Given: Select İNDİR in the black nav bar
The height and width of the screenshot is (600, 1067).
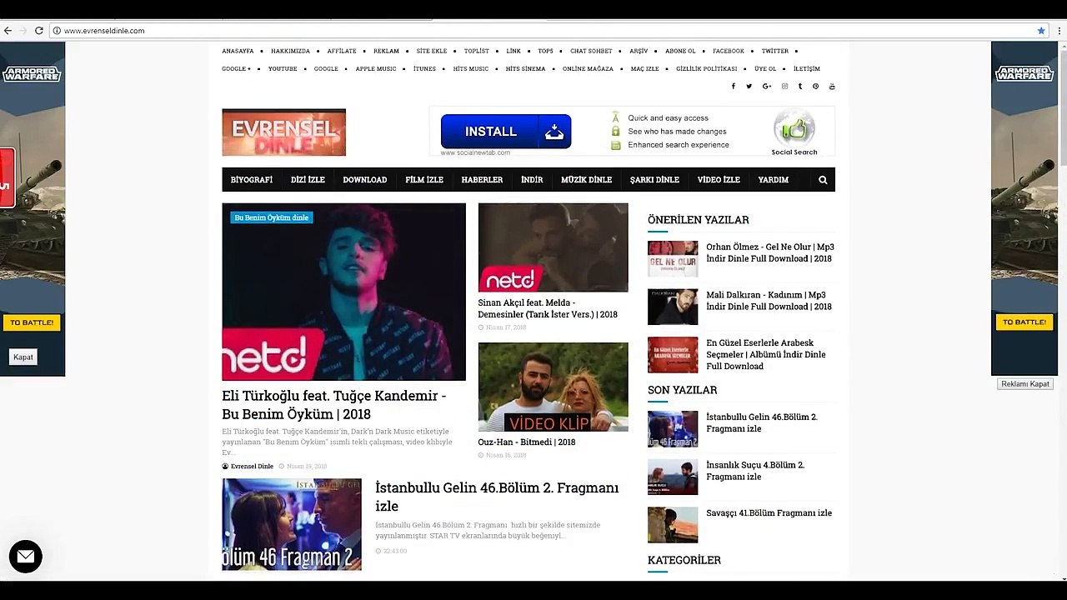Looking at the screenshot, I should coord(532,180).
